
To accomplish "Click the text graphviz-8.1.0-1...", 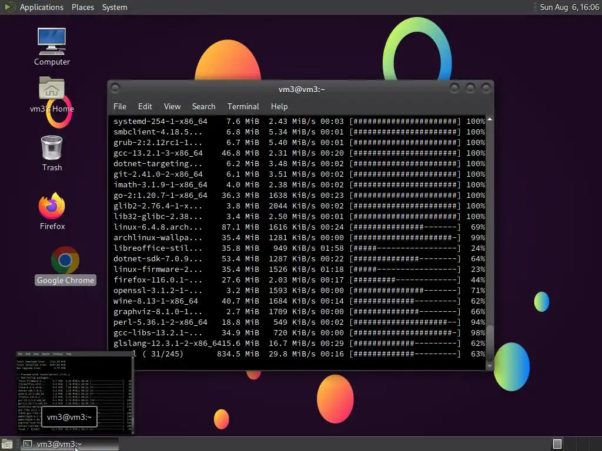I will tap(158, 312).
